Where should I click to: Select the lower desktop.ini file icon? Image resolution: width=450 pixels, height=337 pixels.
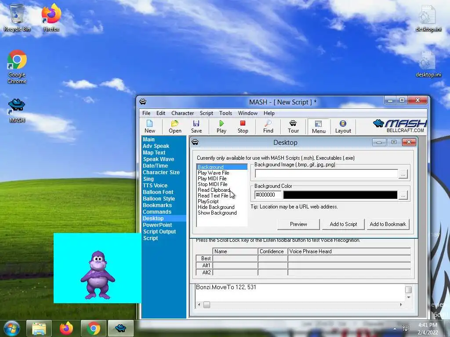tap(428, 64)
